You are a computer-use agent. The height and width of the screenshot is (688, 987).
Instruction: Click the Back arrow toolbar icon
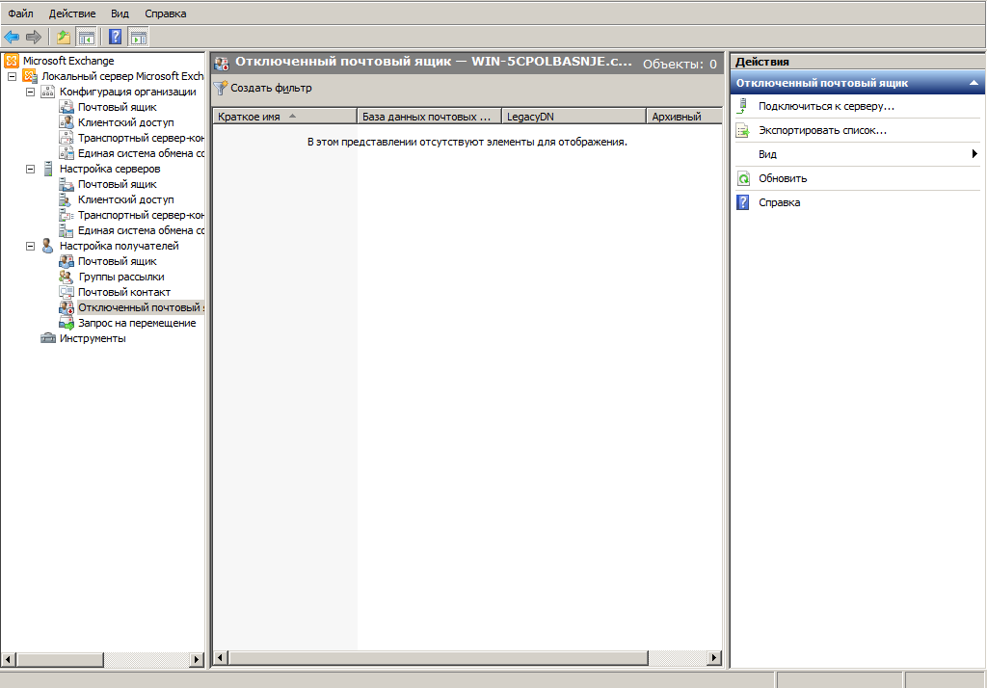point(12,38)
